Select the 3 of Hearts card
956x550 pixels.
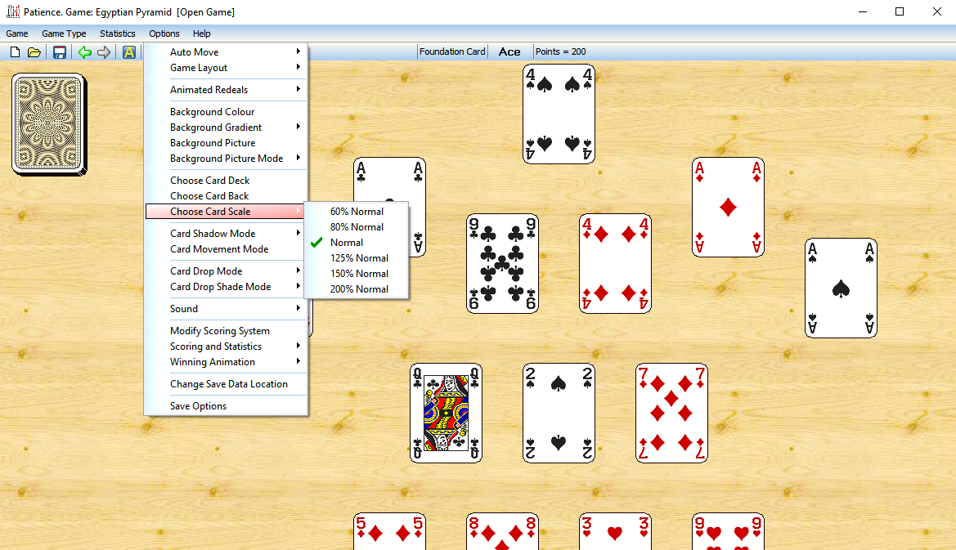(x=615, y=532)
